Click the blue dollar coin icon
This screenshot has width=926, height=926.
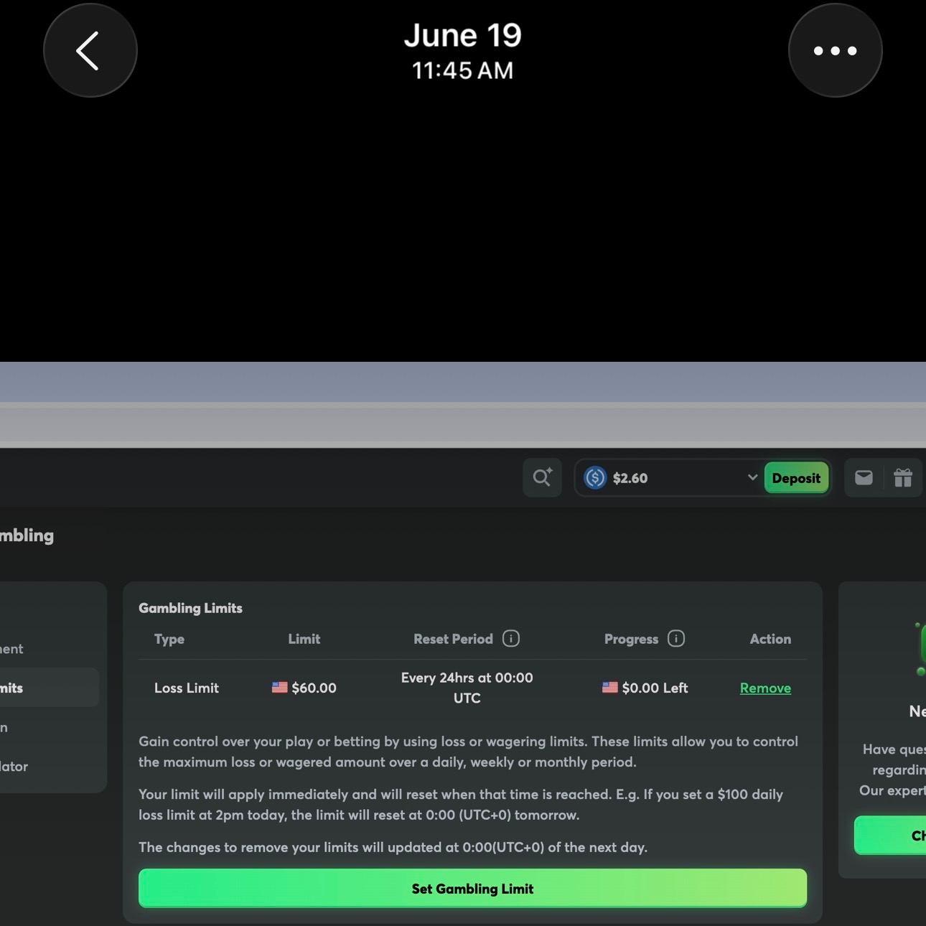595,477
